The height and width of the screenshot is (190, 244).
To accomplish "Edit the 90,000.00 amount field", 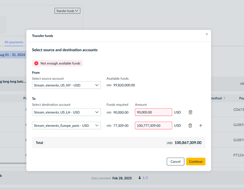I will pyautogui.click(x=153, y=112).
